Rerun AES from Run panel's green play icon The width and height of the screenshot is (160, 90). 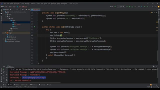coord(4,69)
